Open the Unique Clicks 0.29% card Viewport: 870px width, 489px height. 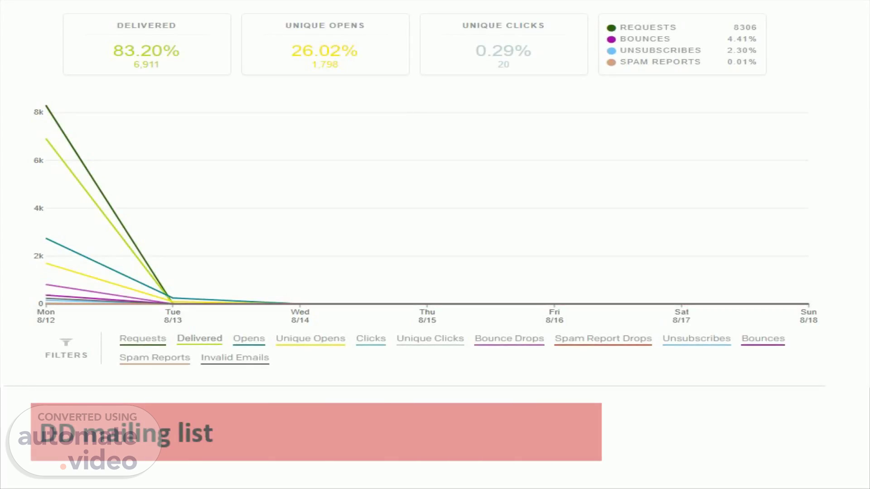[x=504, y=44]
